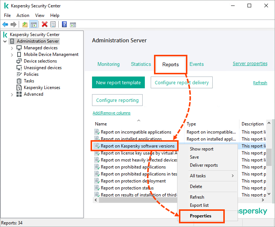275x227 pixels.
Task: Collapse the Administration Server node
Action: [5, 41]
